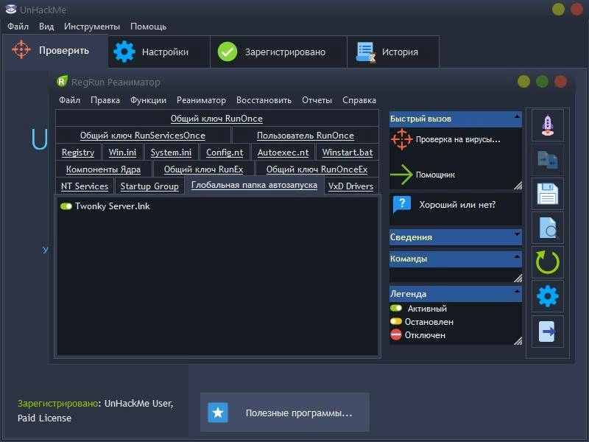Switch to Пользователь RunOnce tab
Image resolution: width=589 pixels, height=442 pixels.
[x=306, y=136]
